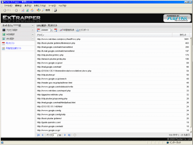Click the Print icon in browser toolbar
The height and width of the screenshot is (145, 193).
[x=55, y=10]
